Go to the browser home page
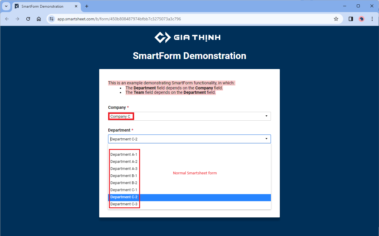 pos(39,19)
